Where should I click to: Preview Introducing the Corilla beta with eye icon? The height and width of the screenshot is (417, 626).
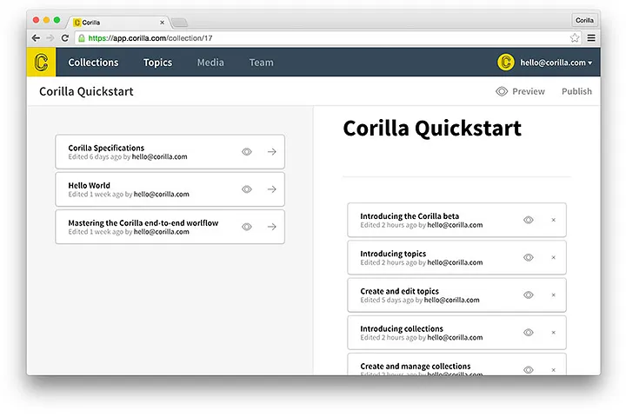tap(529, 220)
